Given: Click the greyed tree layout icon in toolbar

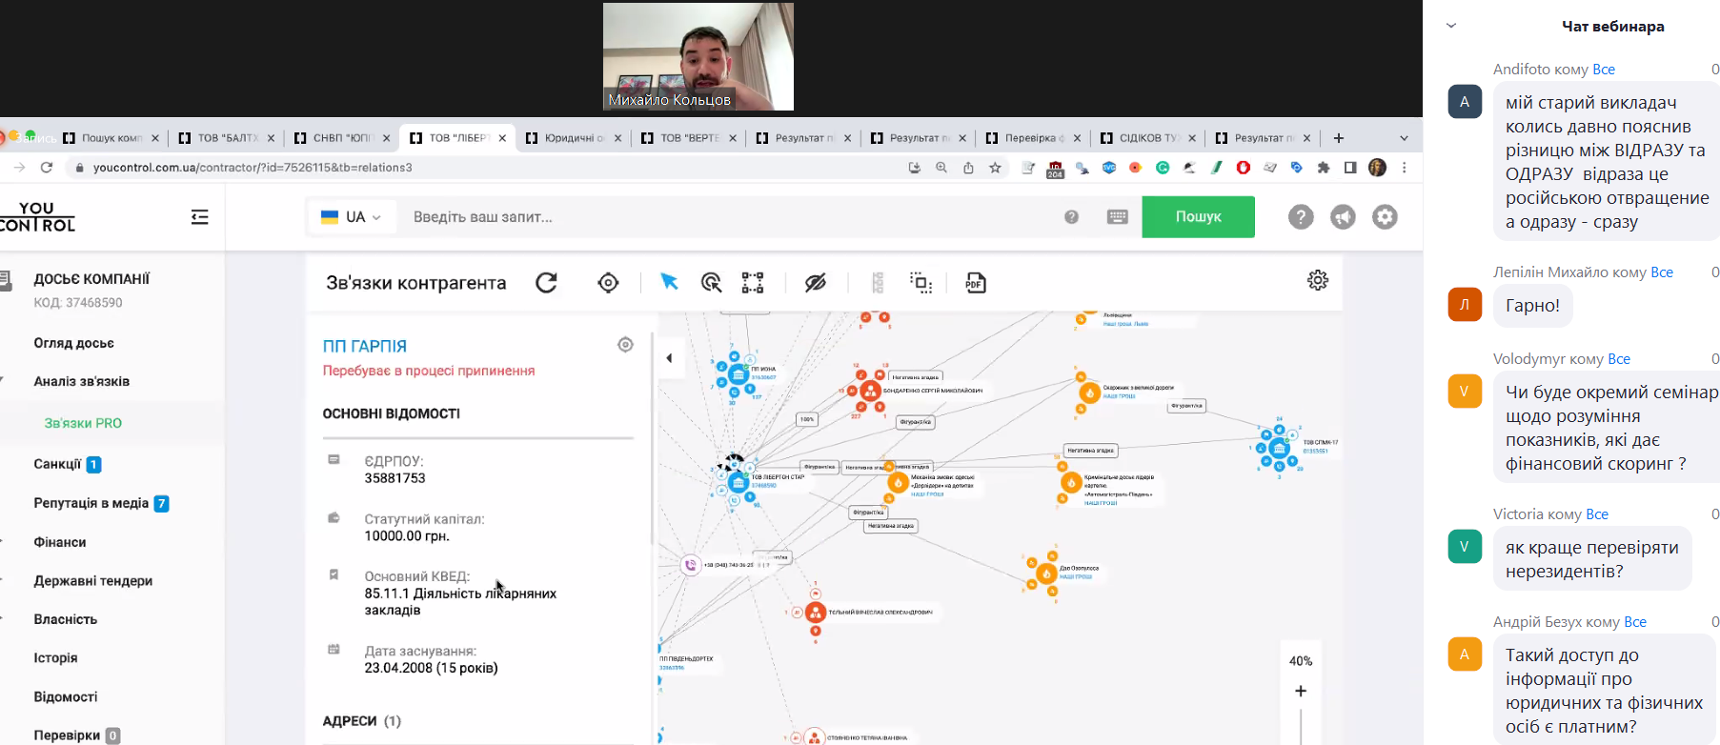Looking at the screenshot, I should (878, 283).
